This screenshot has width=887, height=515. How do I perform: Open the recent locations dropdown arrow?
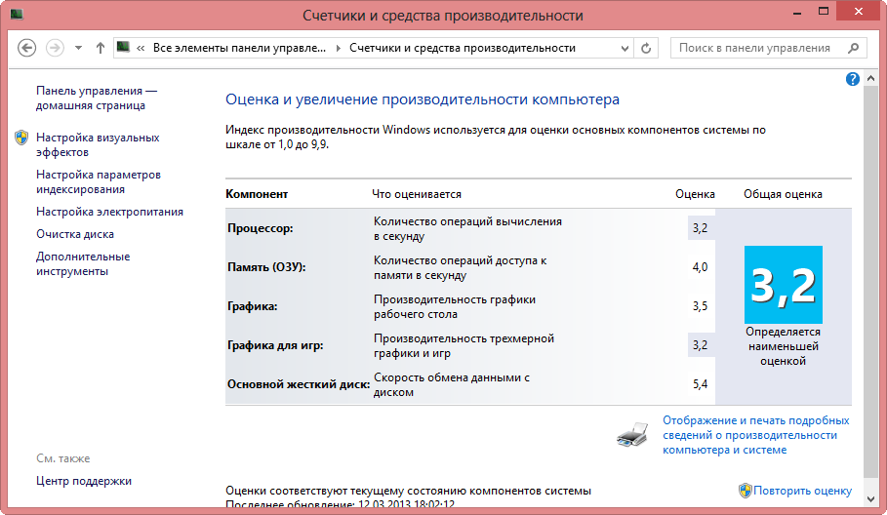[x=78, y=48]
